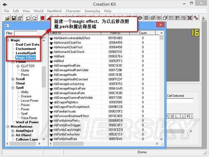Click the icon beside abDragonFlightless entry
The image size is (209, 157).
coord(51,103)
